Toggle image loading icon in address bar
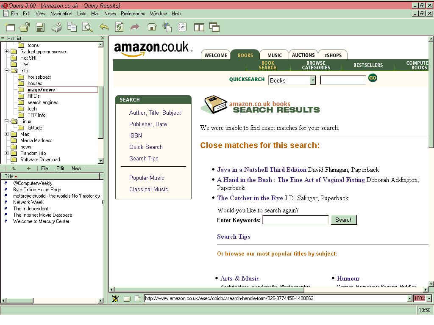Screen dimensions: 434x325 click(115, 298)
